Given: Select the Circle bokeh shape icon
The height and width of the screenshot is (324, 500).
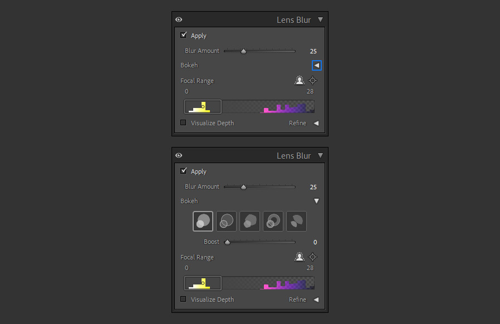Looking at the screenshot, I should (x=203, y=221).
